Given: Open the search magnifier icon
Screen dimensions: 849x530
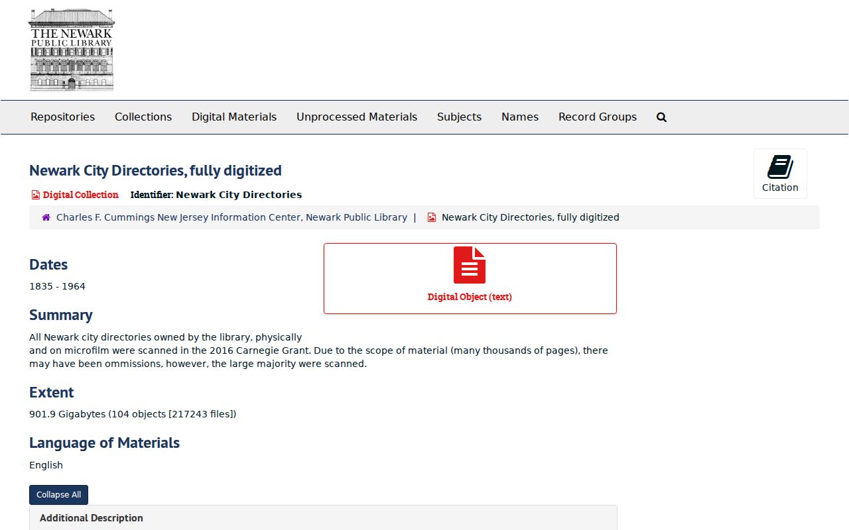Looking at the screenshot, I should click(661, 117).
